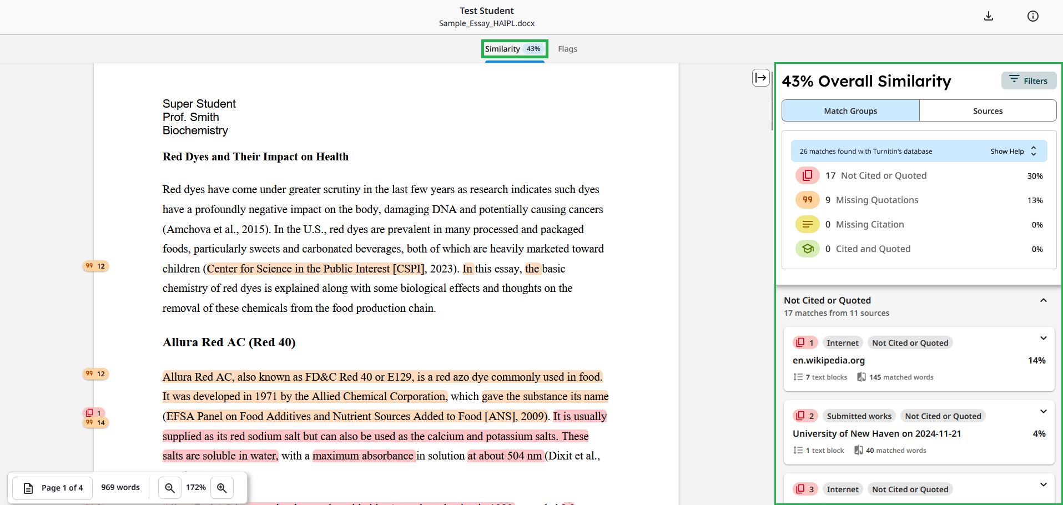Click '26 matches found with Turnitin's database'
The image size is (1063, 505).
[866, 151]
